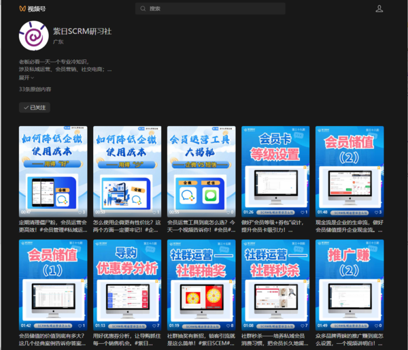Screen dimensions: 408x350
Task: Open 社群运营 社群秒杀 video thumbnail
Action: click(x=275, y=285)
